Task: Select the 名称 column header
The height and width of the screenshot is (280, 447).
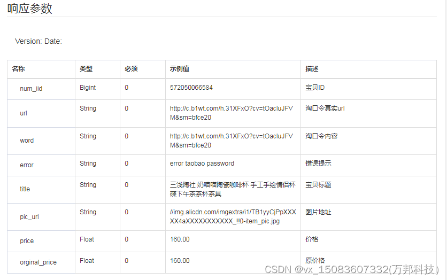Action: tap(18, 68)
